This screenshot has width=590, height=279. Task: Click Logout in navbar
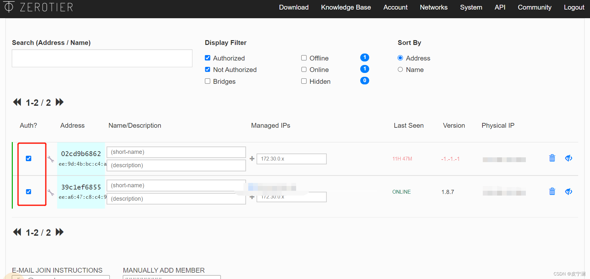point(574,7)
